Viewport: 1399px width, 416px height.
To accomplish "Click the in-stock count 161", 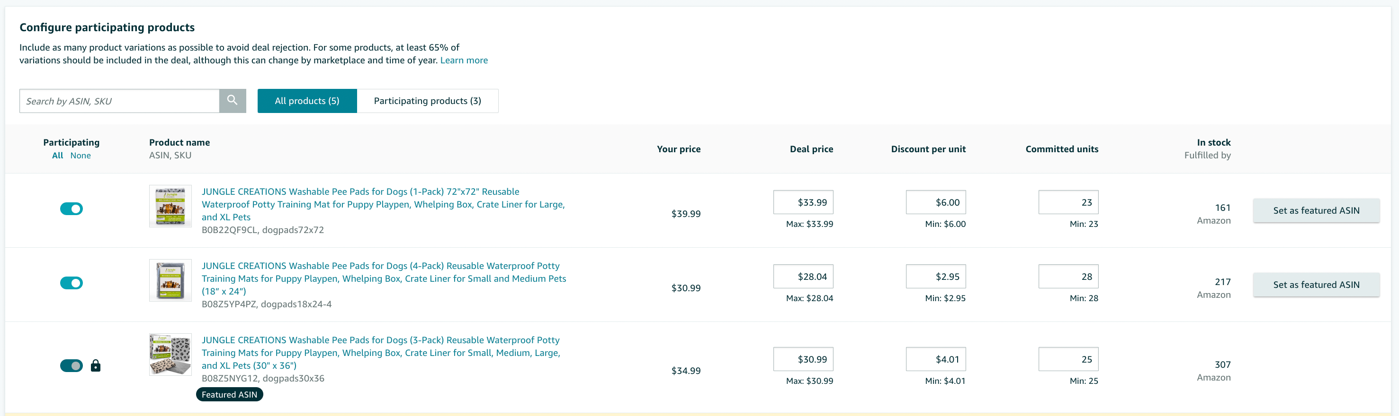I will pyautogui.click(x=1222, y=208).
